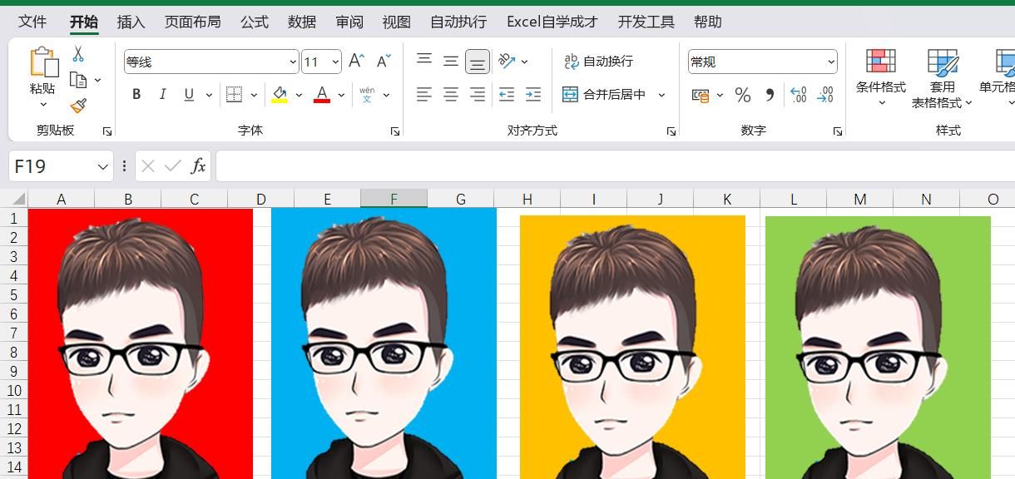Apply cell borders icon
This screenshot has width=1015, height=479.
click(234, 95)
